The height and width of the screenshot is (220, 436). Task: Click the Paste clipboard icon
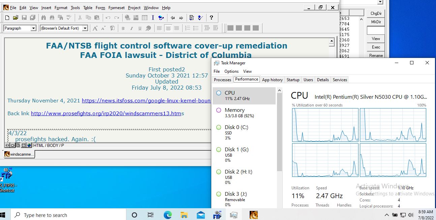tap(97, 18)
